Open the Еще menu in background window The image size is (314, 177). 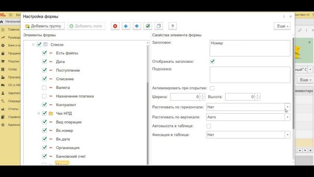pyautogui.click(x=305, y=80)
